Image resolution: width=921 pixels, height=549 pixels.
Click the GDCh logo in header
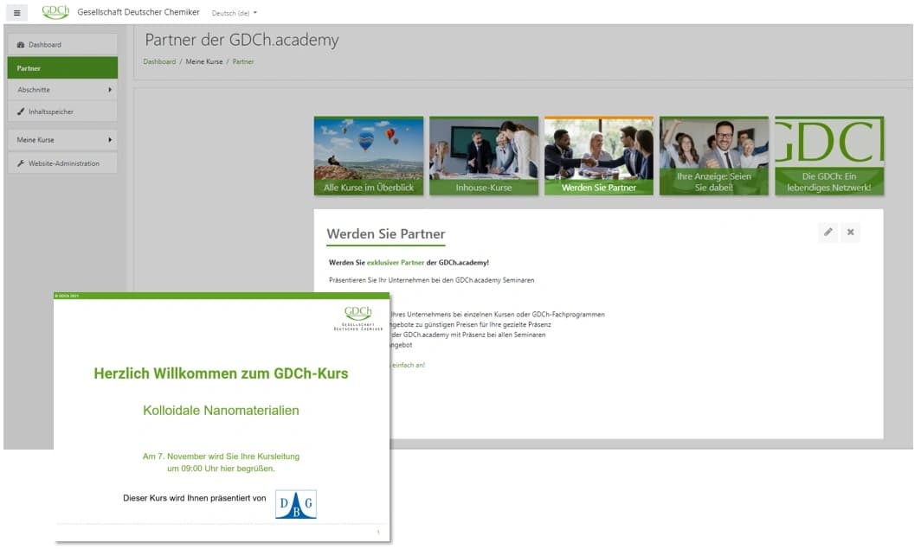click(55, 12)
